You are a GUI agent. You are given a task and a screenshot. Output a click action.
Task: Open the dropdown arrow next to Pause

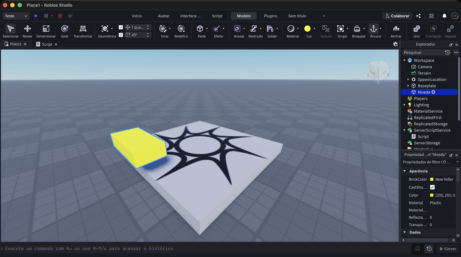pyautogui.click(x=52, y=16)
